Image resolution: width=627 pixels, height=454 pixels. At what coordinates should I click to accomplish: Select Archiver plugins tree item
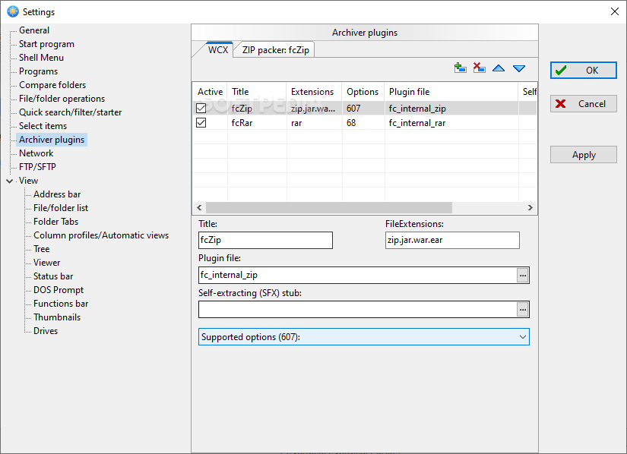[x=52, y=140]
